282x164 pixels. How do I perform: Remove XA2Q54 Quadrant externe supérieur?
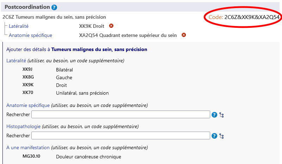click(184, 35)
